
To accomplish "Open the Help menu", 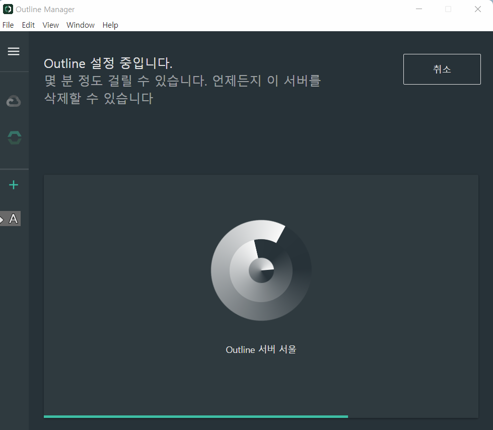I will click(110, 25).
